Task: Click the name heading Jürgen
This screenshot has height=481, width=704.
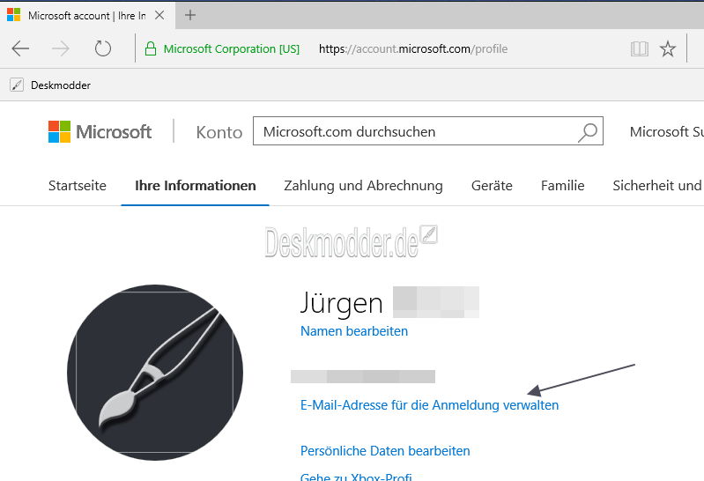Action: [341, 303]
